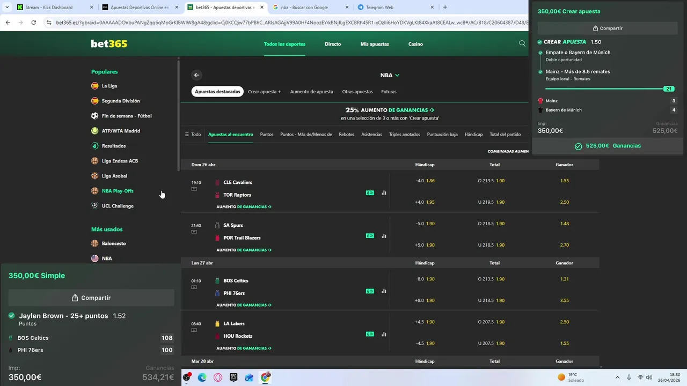Open stats chart icon for Celtics vs 76ers
687x386 pixels.
[x=384, y=291]
